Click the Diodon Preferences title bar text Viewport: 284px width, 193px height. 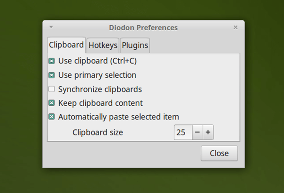pyautogui.click(x=143, y=28)
